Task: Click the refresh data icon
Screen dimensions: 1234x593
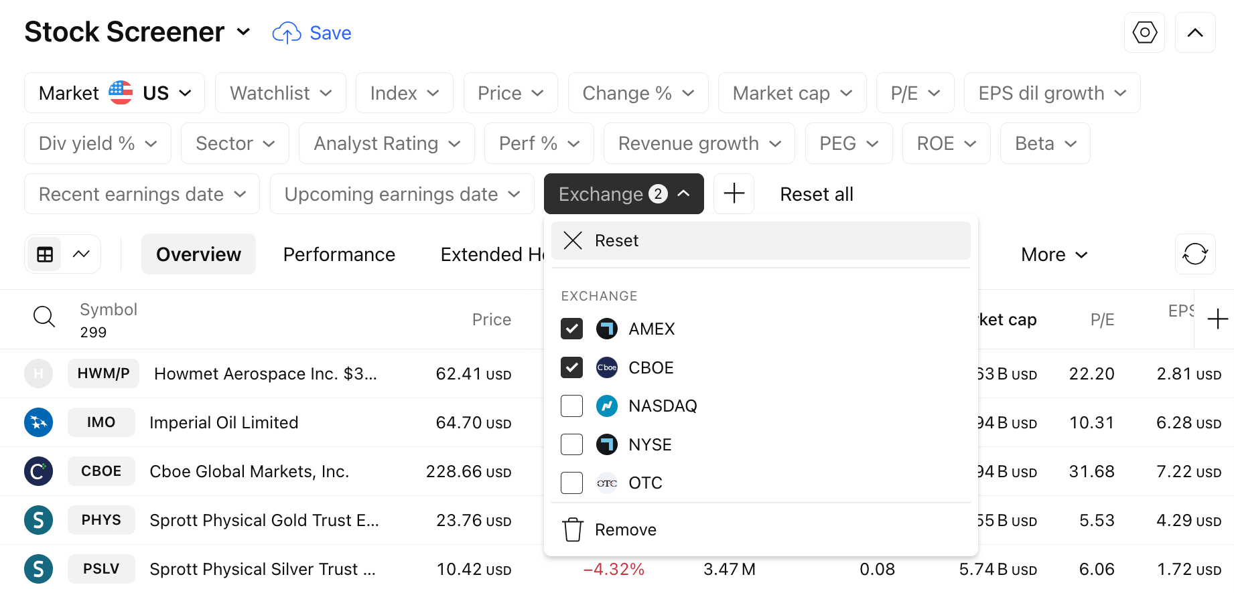Action: 1195,254
